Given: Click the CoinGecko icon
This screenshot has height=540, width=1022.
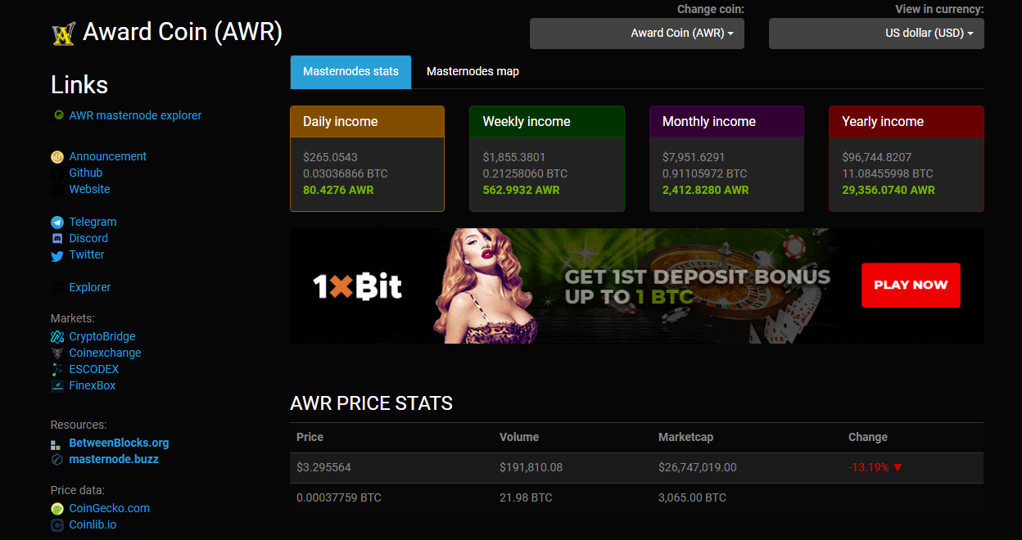Looking at the screenshot, I should tap(57, 509).
